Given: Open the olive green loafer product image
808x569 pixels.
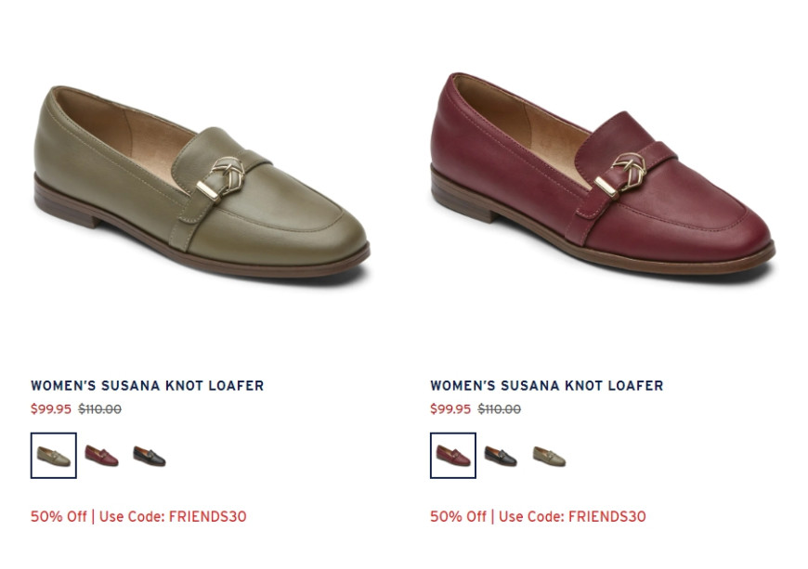Looking at the screenshot, I should click(x=202, y=183).
